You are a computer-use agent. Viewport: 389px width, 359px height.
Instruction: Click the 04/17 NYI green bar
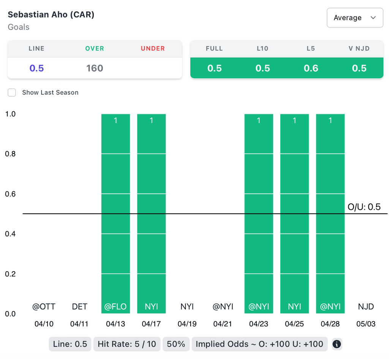[151, 213]
